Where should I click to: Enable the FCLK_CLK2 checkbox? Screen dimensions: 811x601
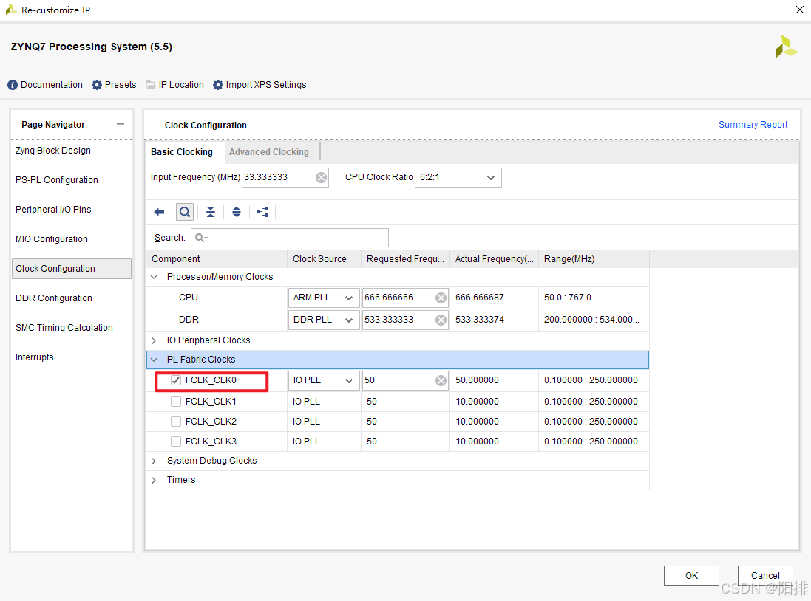176,422
